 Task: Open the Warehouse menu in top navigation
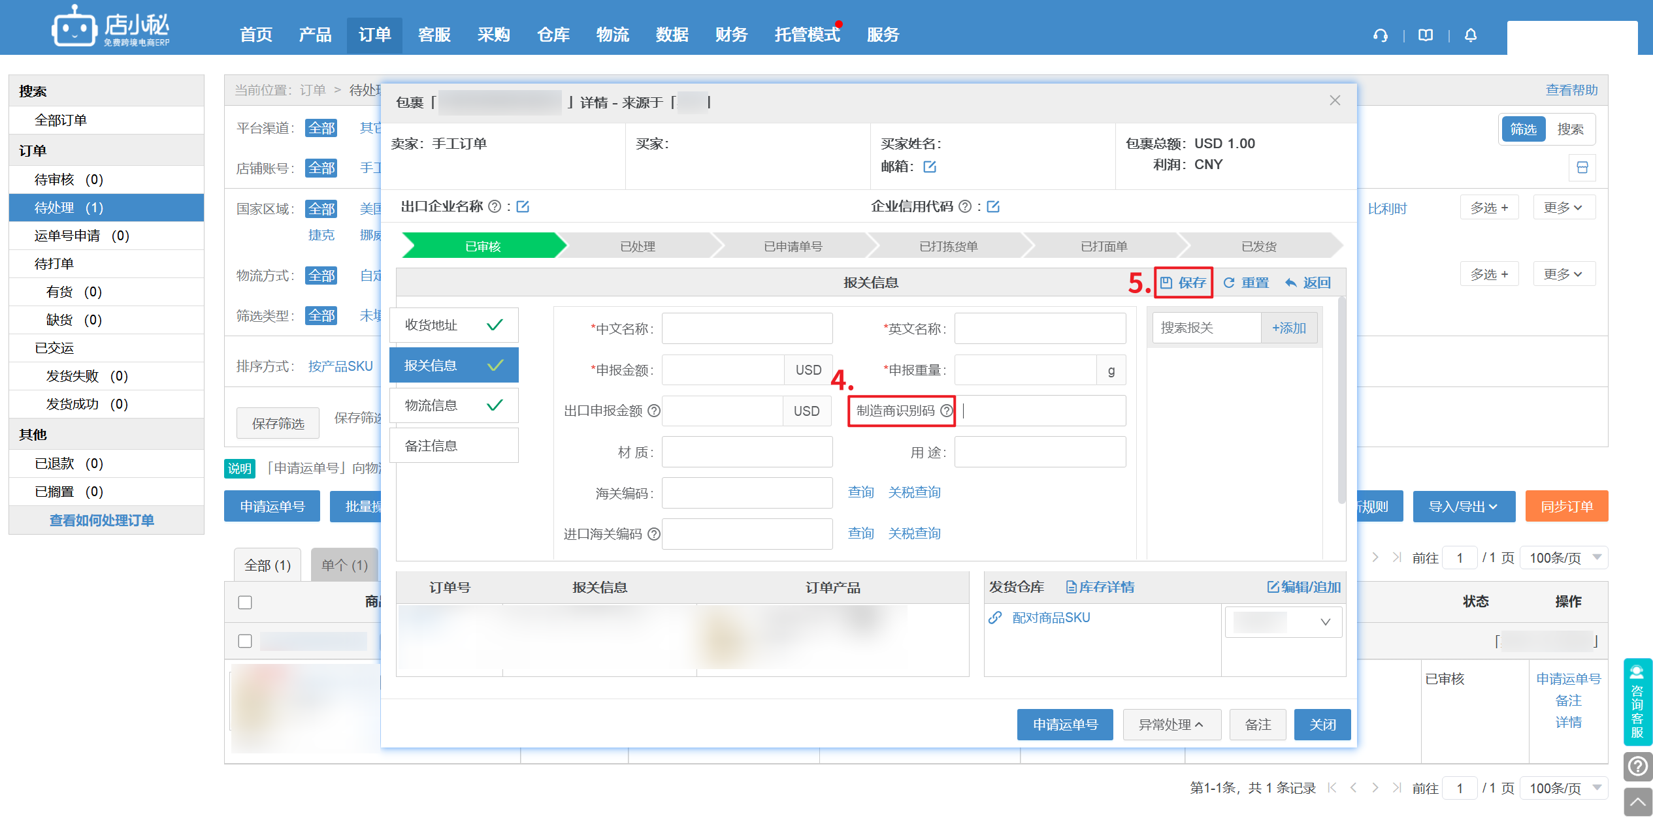pyautogui.click(x=553, y=35)
